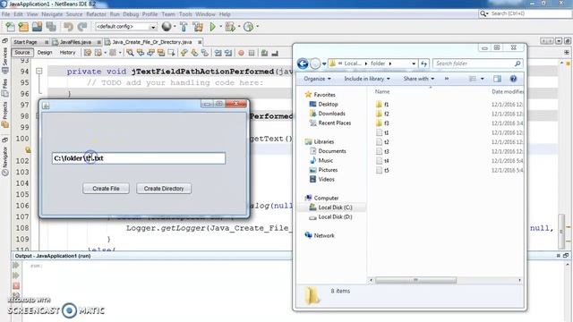Open the Include in library dropdown

[x=367, y=79]
